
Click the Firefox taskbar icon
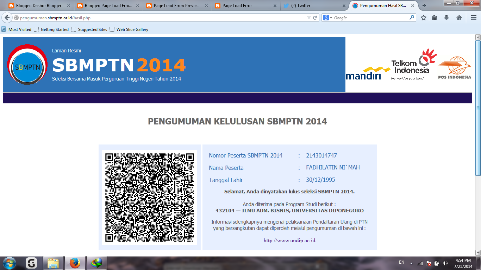click(75, 263)
